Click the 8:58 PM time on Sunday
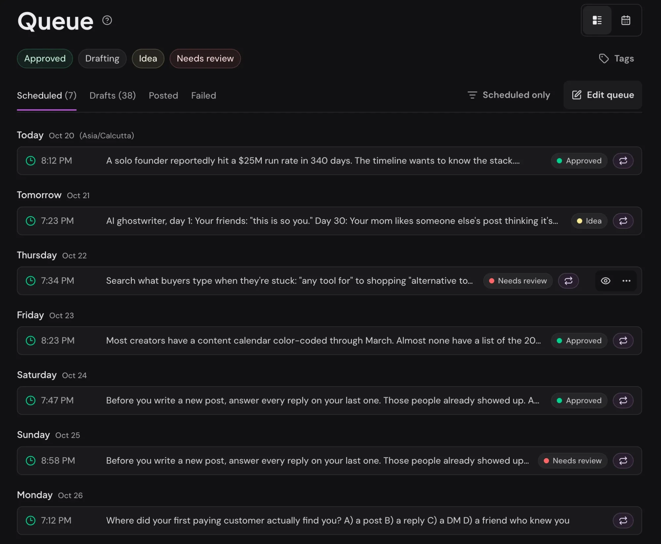 pos(58,461)
